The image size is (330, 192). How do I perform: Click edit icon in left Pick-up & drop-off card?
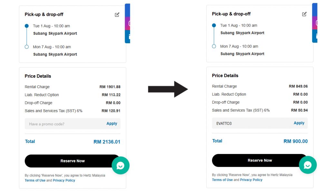(x=117, y=15)
